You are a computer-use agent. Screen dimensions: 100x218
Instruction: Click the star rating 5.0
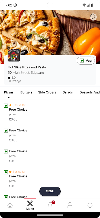12,78
